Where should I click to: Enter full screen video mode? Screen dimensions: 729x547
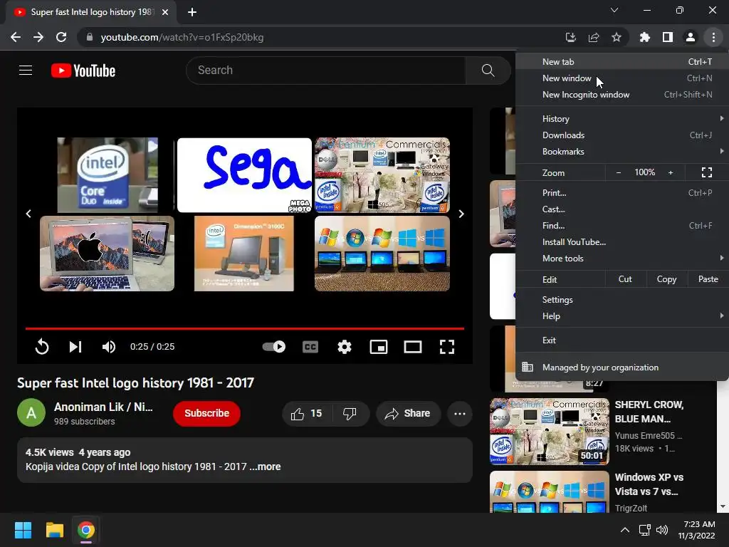pos(447,347)
